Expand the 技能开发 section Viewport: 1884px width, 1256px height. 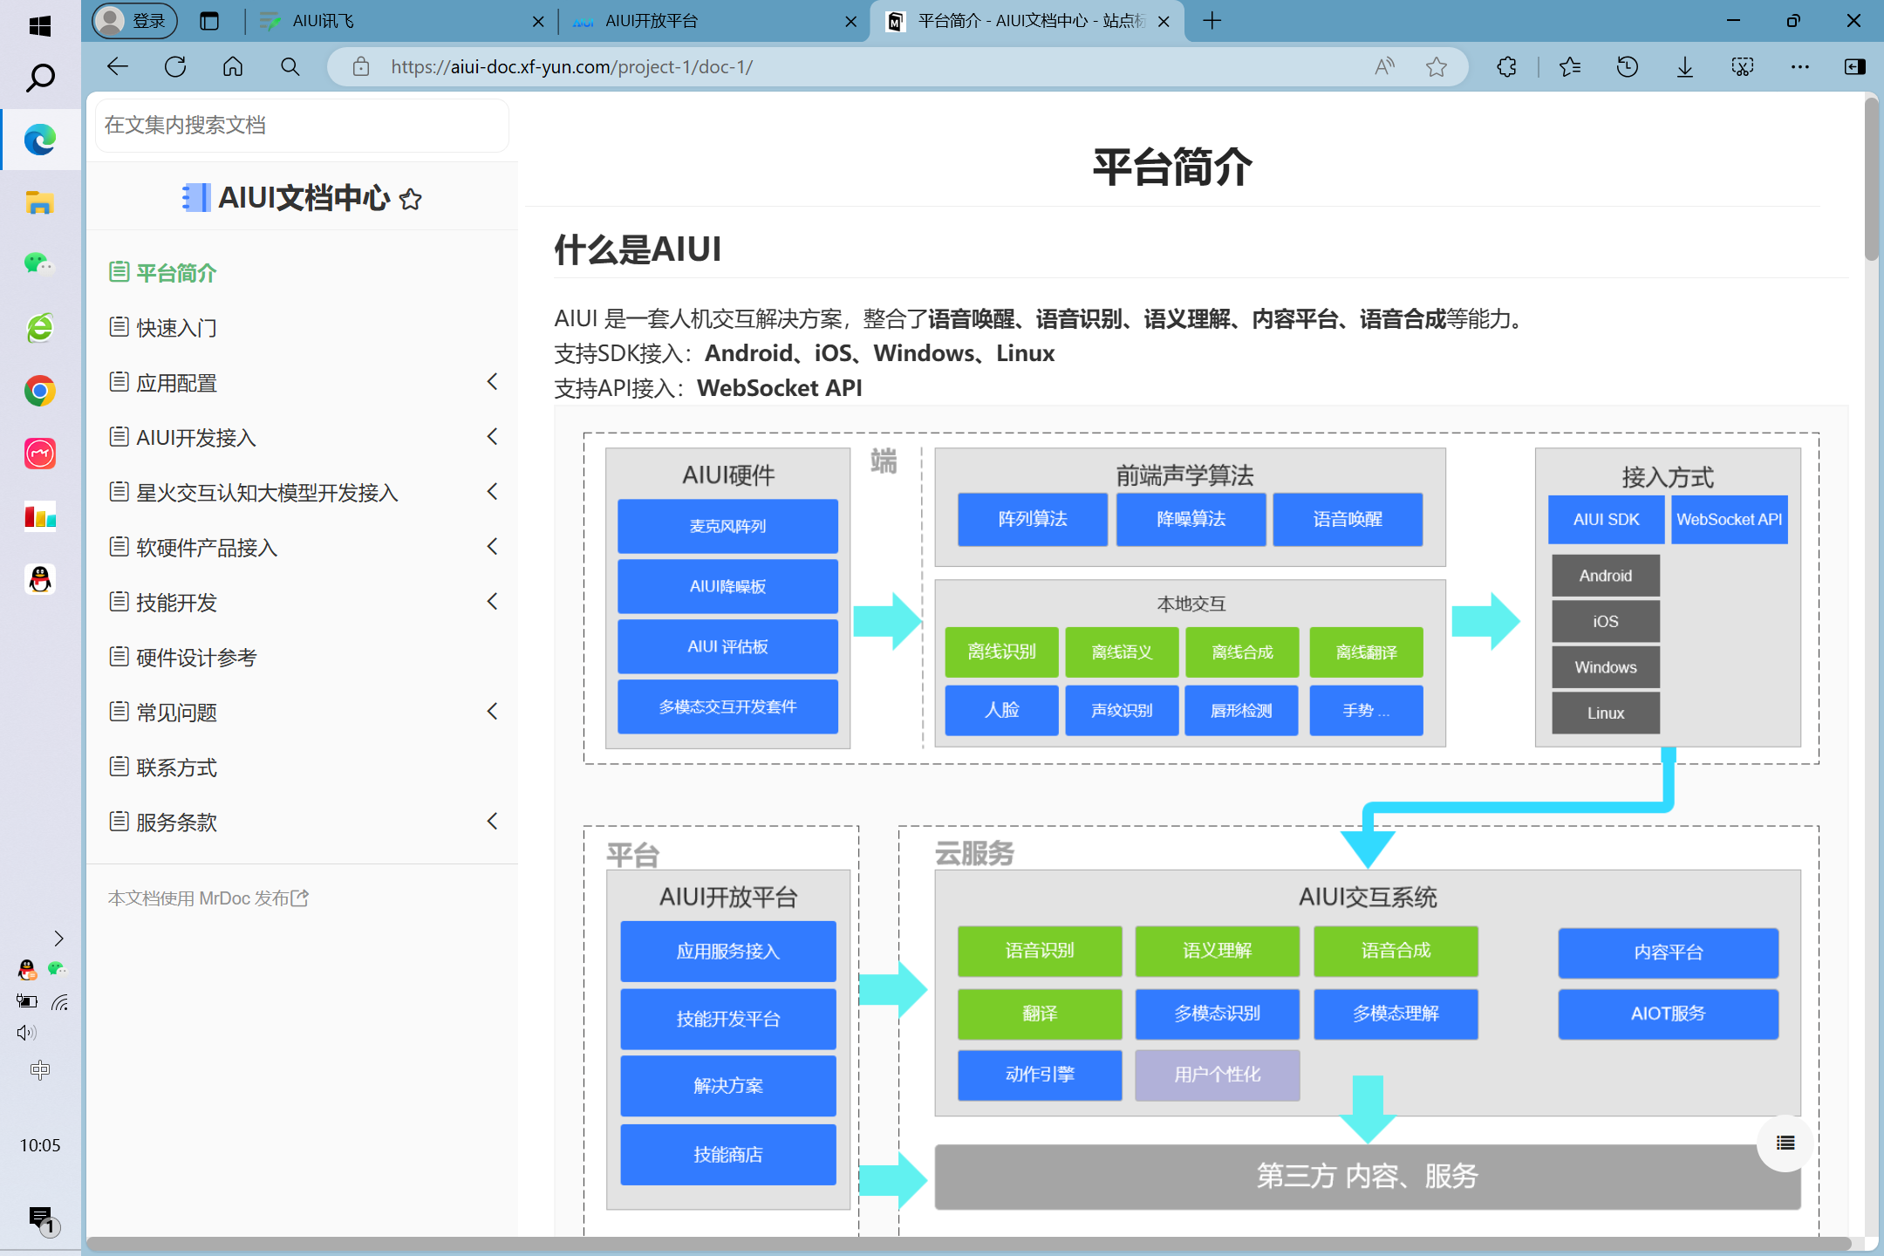click(x=493, y=602)
